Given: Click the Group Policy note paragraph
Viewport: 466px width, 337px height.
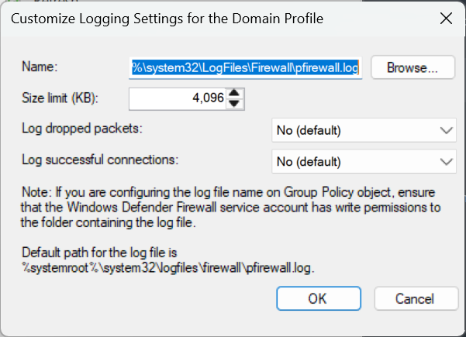Looking at the screenshot, I should pos(230,208).
